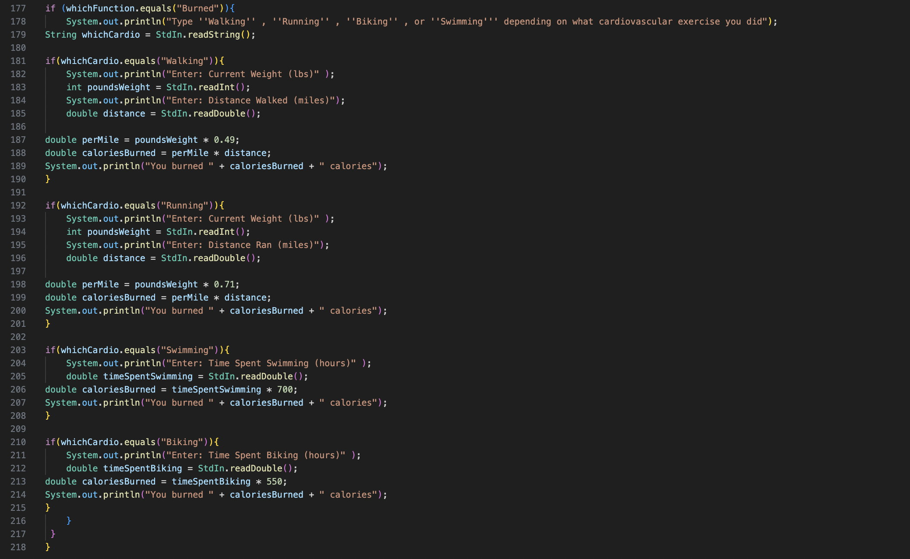Click the timeSpentBiking declaration on line 212

coord(142,468)
